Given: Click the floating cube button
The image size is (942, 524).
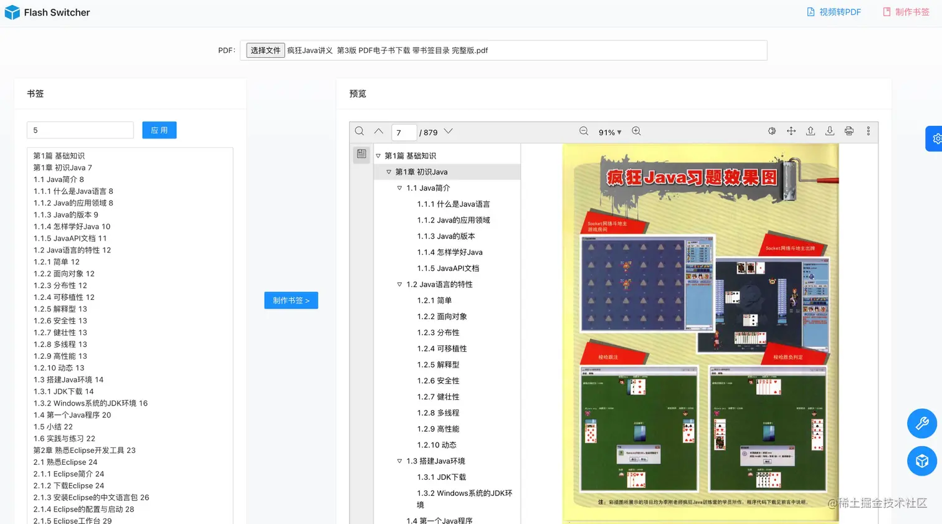Looking at the screenshot, I should pos(922,461).
